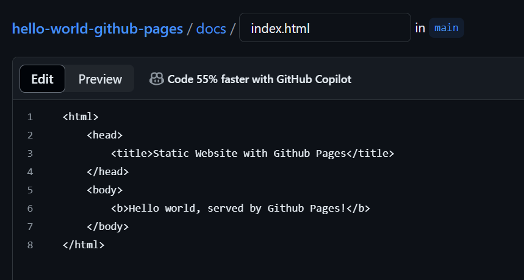This screenshot has height=280, width=524.
Task: Click the index.html filename input field
Action: click(x=325, y=27)
